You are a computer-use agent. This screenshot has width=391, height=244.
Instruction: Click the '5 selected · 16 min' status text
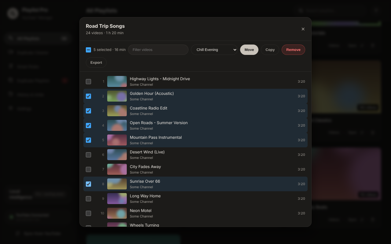pyautogui.click(x=109, y=50)
